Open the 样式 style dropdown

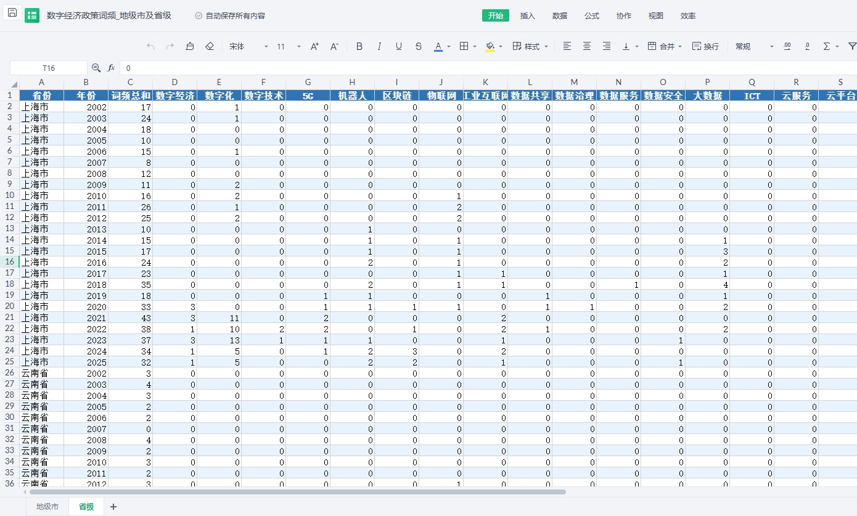pyautogui.click(x=530, y=46)
